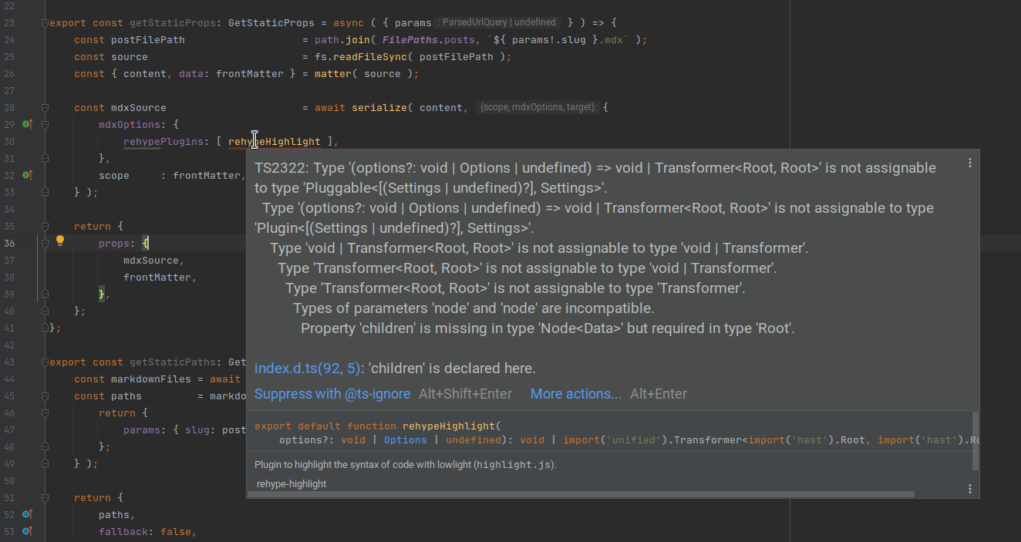Click the gutter marker icon on line 32

(27, 174)
